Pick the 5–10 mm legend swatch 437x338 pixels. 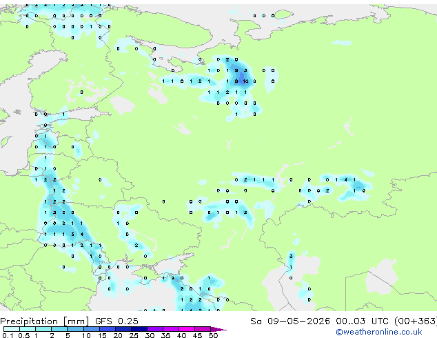pyautogui.click(x=75, y=329)
